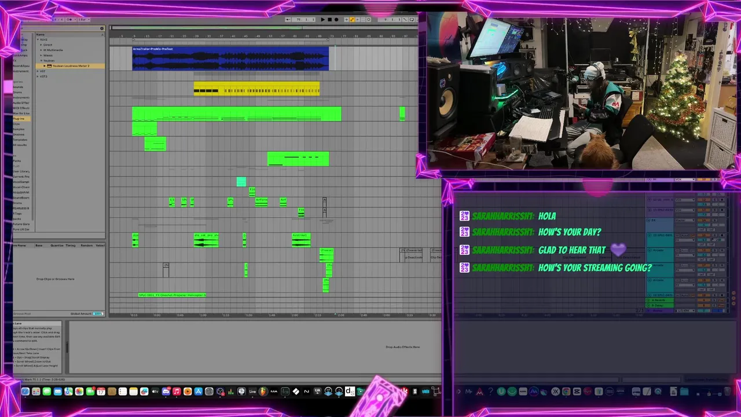
Task: Select the ArmaTrailer-PreMix-PreTest audio clip
Action: coord(230,58)
